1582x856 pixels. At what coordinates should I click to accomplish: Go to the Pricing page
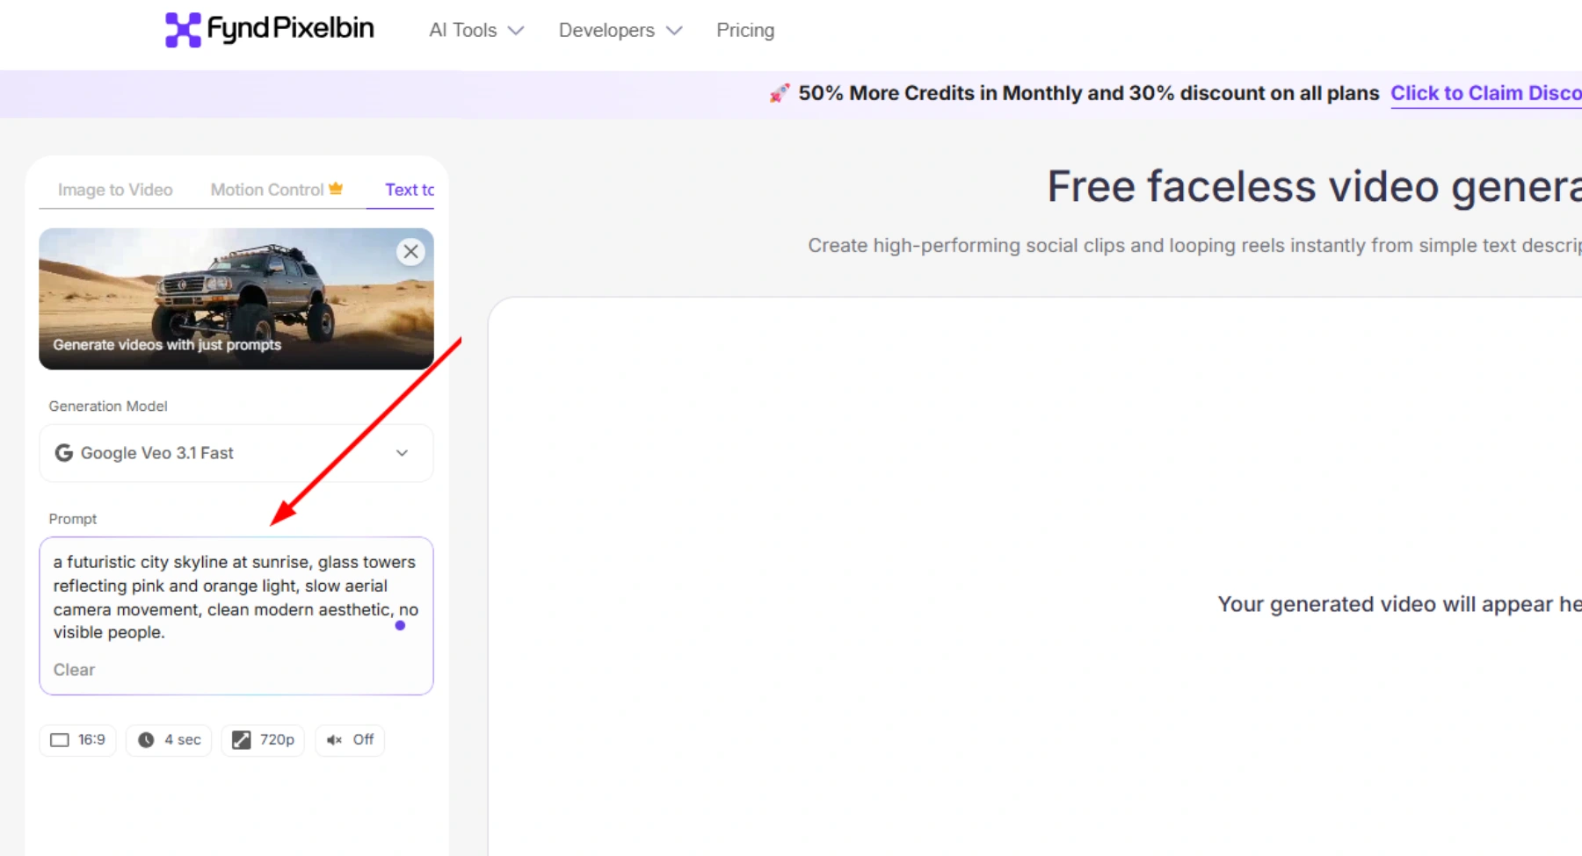click(x=745, y=31)
